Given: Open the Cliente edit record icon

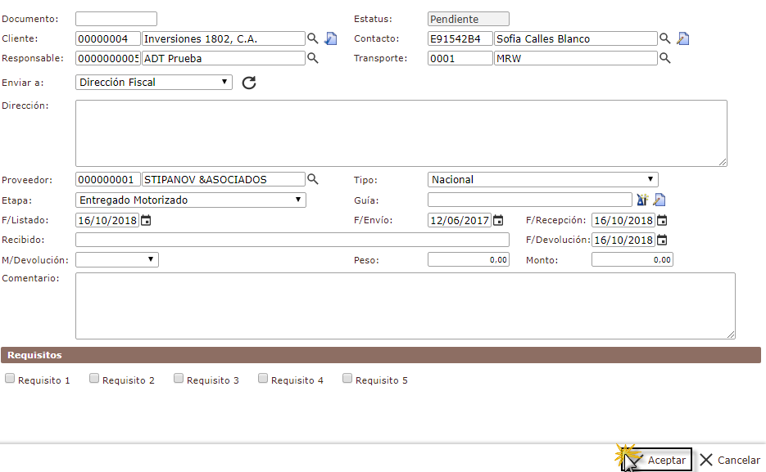Looking at the screenshot, I should tap(330, 38).
